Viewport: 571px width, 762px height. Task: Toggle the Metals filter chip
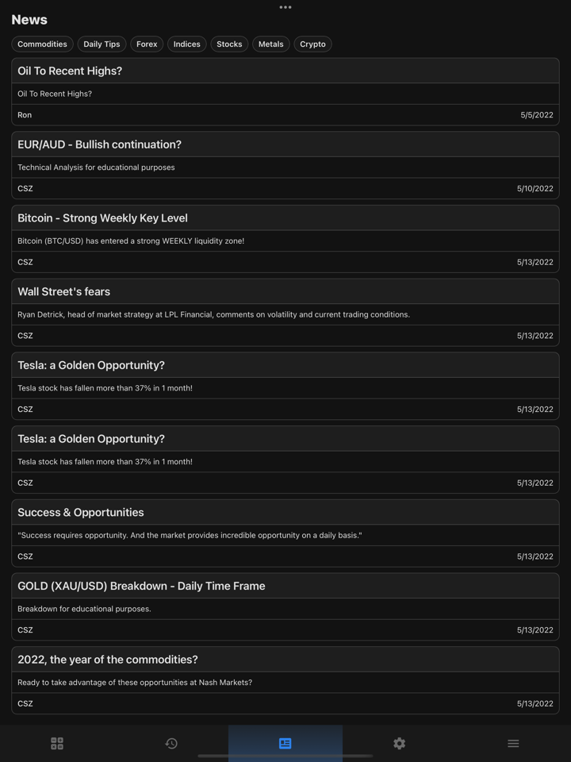point(270,44)
